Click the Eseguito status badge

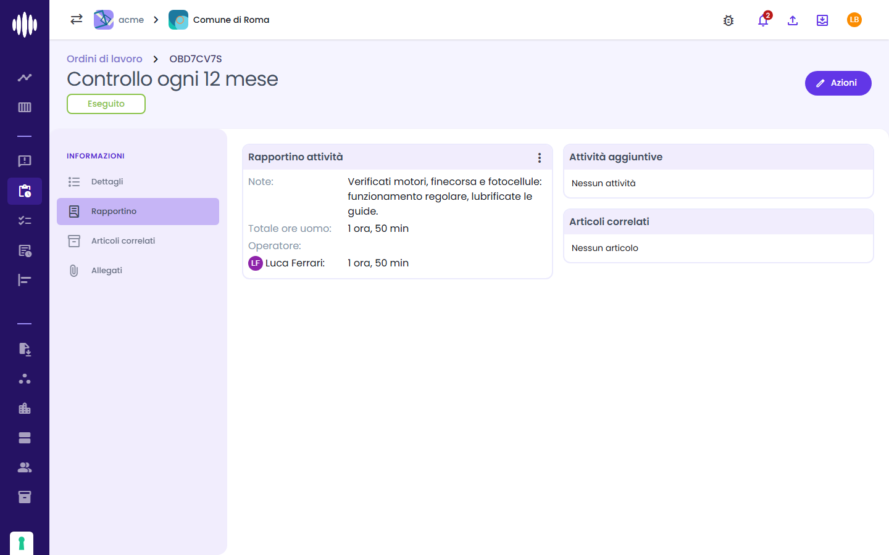click(106, 104)
